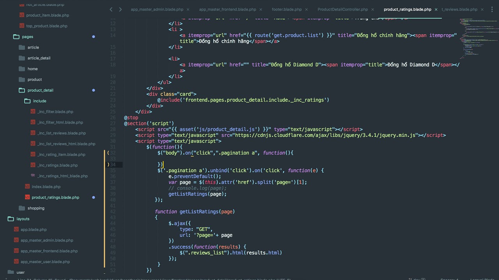
Task: Switch to app_master_frontend.blade.php tab
Action: 228,9
